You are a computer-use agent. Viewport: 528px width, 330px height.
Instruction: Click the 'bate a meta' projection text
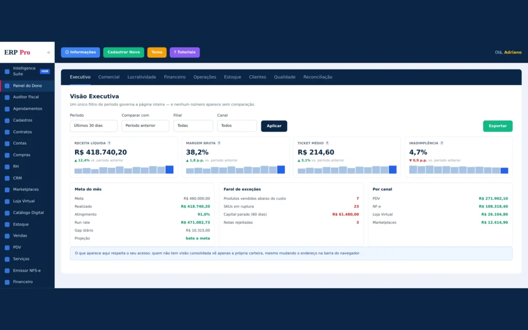click(x=197, y=238)
